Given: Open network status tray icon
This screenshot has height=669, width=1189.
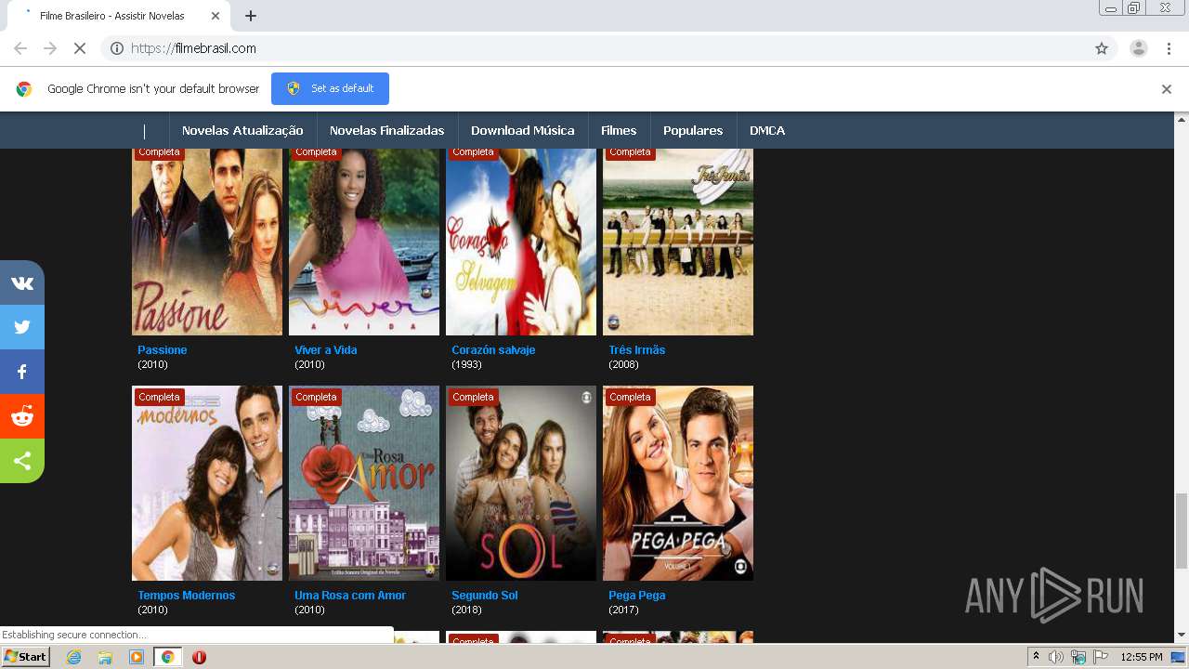Looking at the screenshot, I should click(1078, 657).
